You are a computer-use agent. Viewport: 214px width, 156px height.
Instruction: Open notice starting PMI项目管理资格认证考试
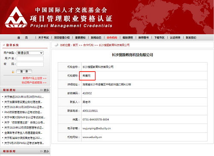23,112
